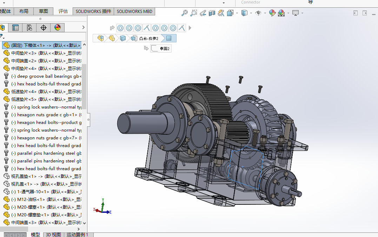378x237 pixels.
Task: Open the DimXpertManager crosshair tab
Action: click(x=44, y=28)
